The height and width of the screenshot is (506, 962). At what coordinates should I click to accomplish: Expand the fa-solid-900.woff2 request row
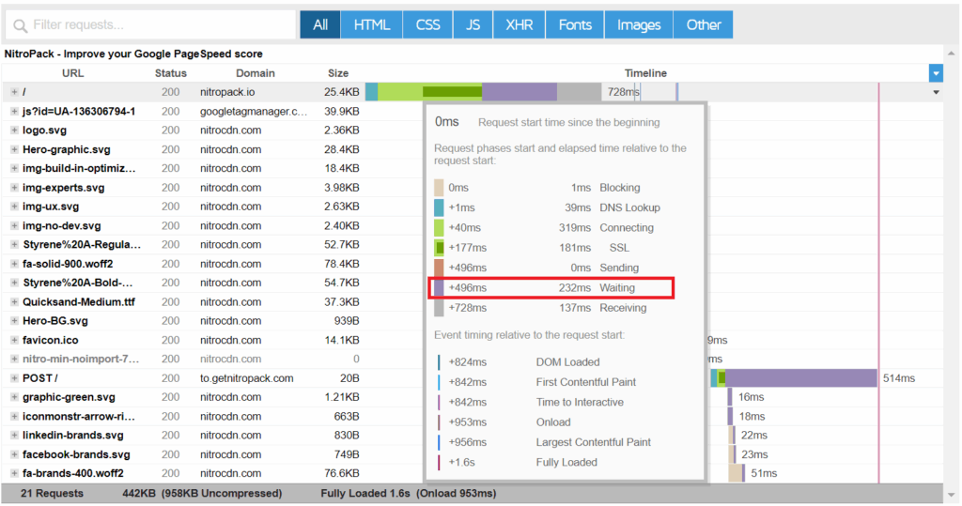tap(14, 264)
